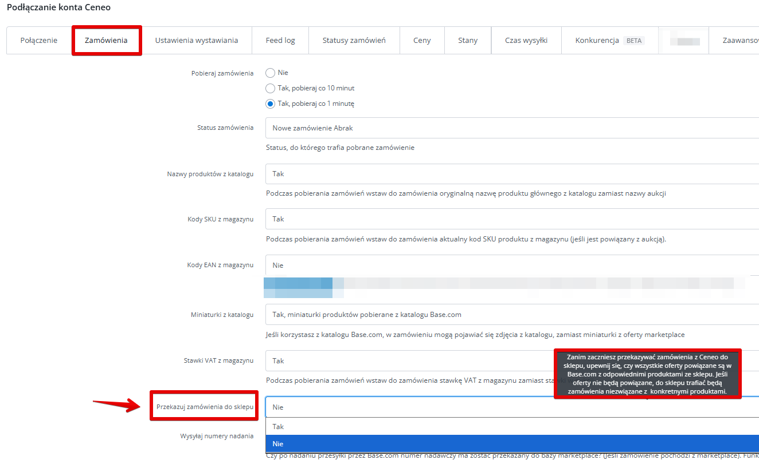759x472 pixels.
Task: Go to Ustawienia wystawiania tab
Action: pyautogui.click(x=197, y=41)
